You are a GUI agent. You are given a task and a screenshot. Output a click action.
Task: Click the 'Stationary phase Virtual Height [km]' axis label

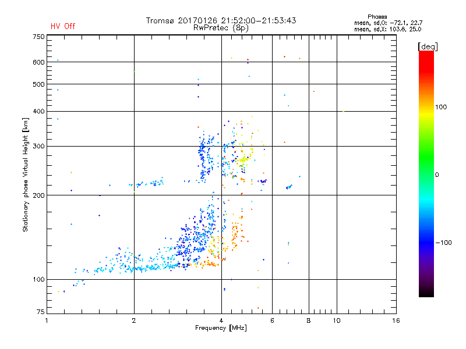[26, 174]
